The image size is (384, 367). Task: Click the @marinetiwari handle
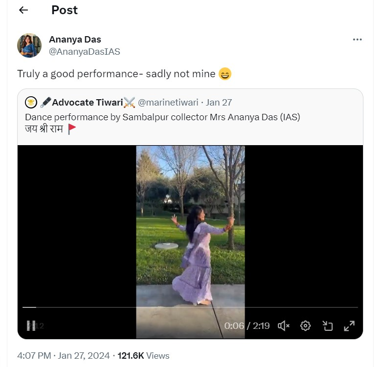tap(168, 102)
